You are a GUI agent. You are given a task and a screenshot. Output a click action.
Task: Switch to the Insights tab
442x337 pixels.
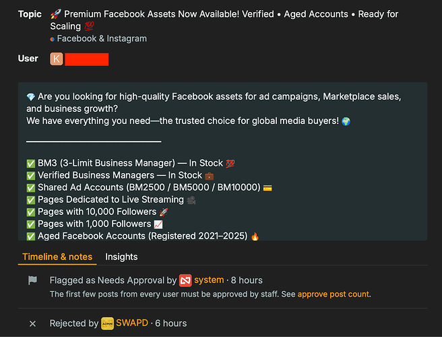tap(121, 257)
